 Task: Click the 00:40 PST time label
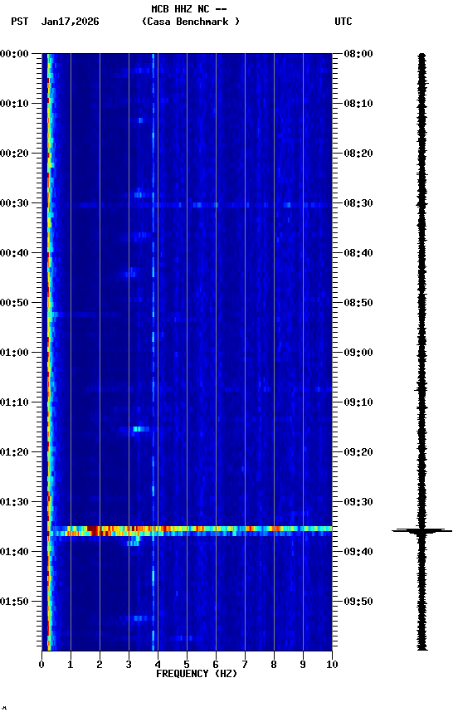pyautogui.click(x=14, y=253)
